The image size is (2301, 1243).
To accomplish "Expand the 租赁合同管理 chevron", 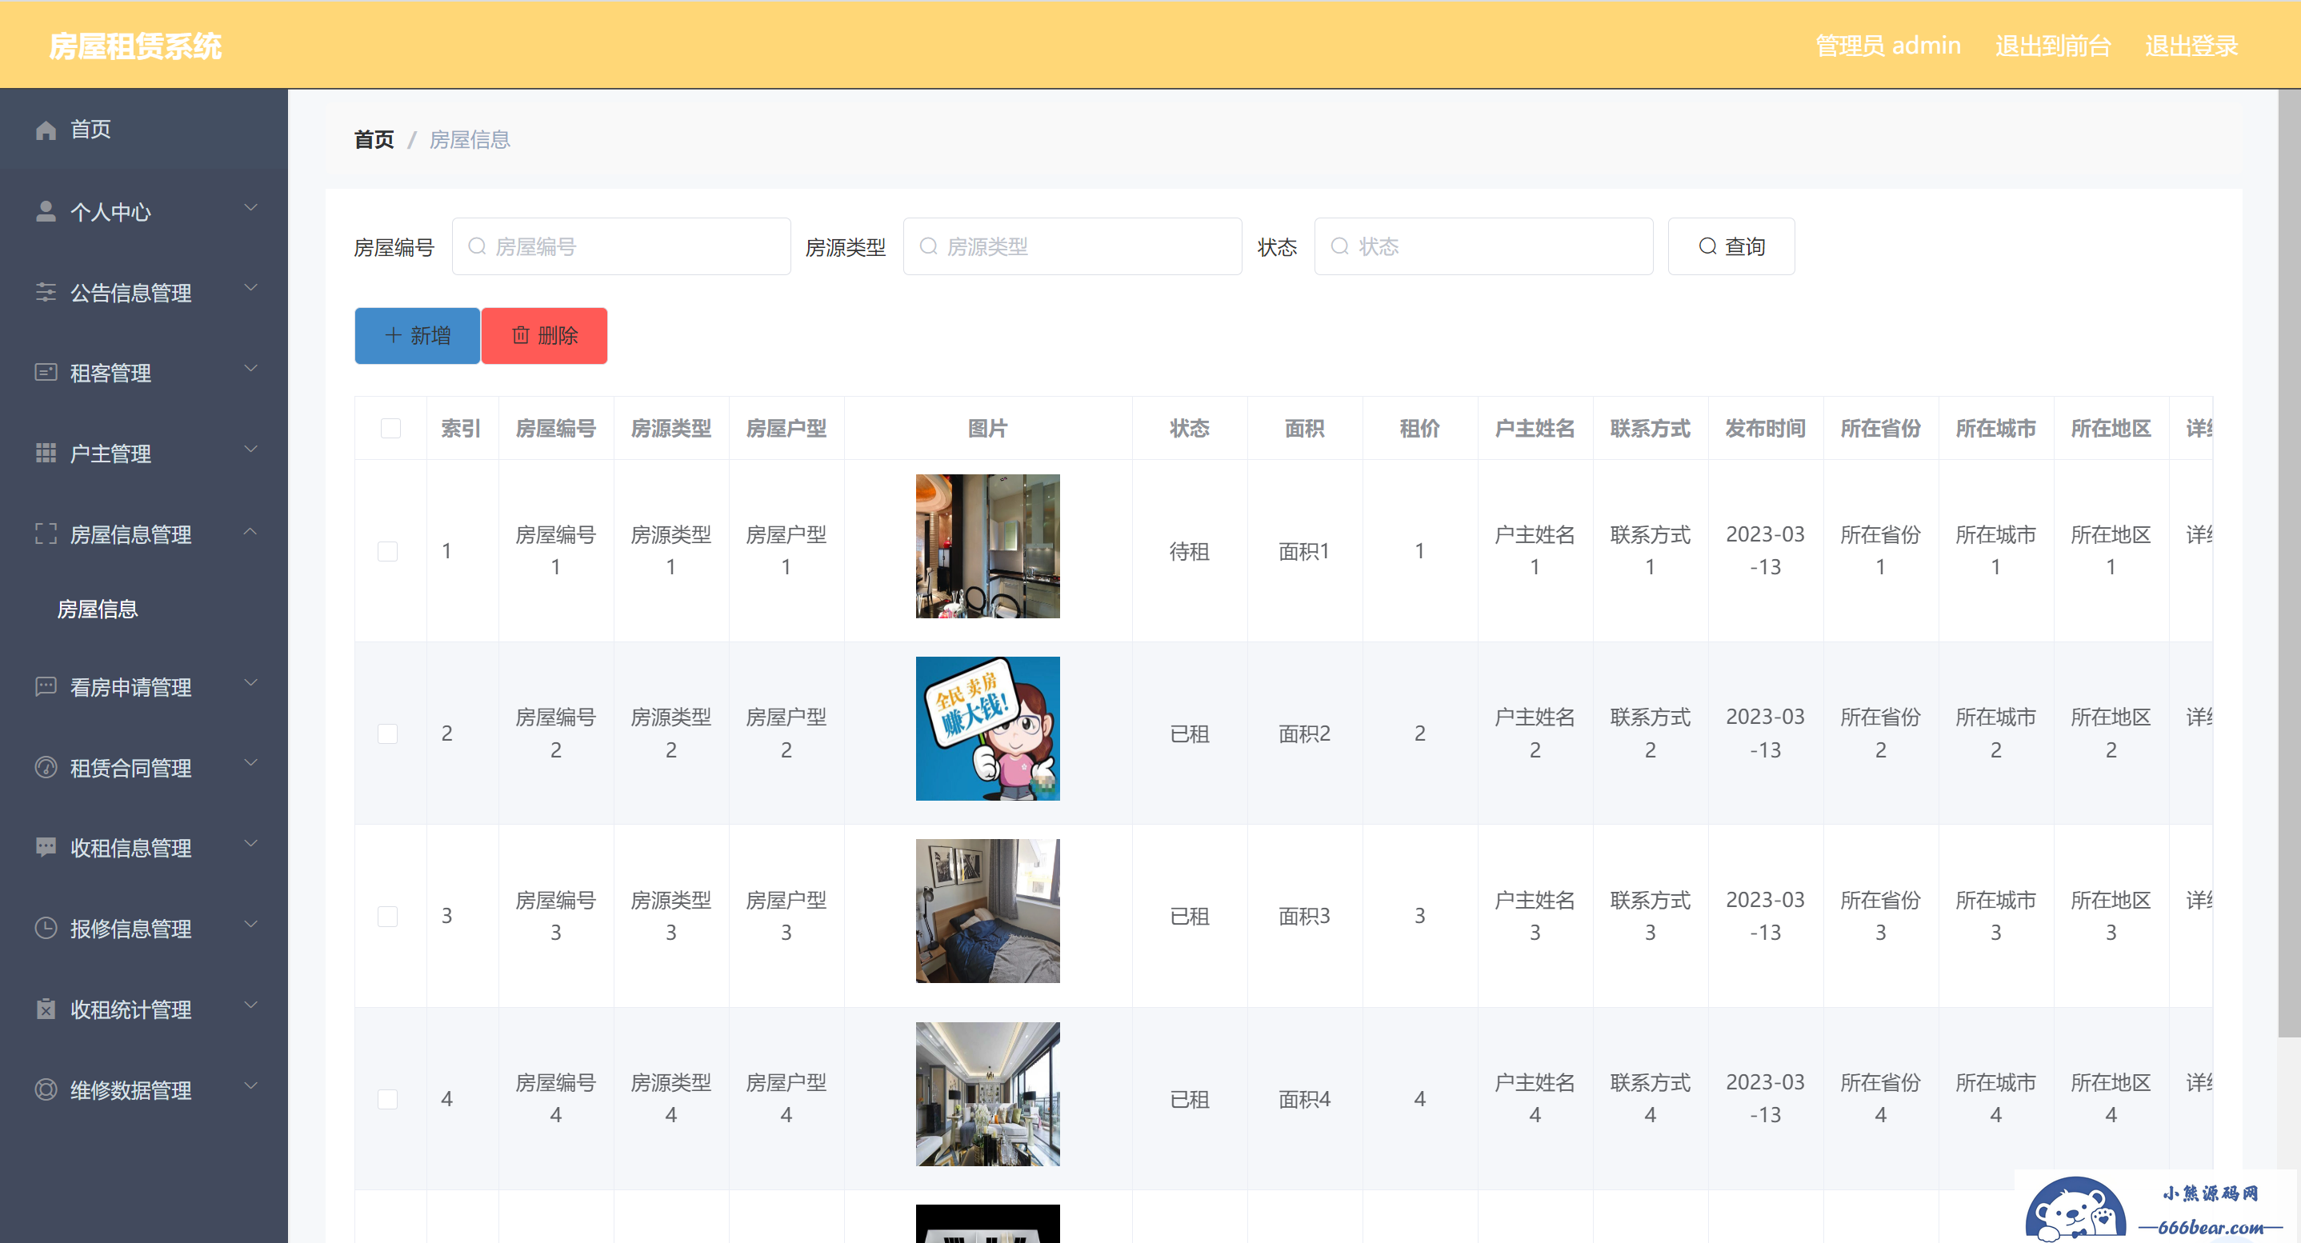I will click(x=251, y=764).
